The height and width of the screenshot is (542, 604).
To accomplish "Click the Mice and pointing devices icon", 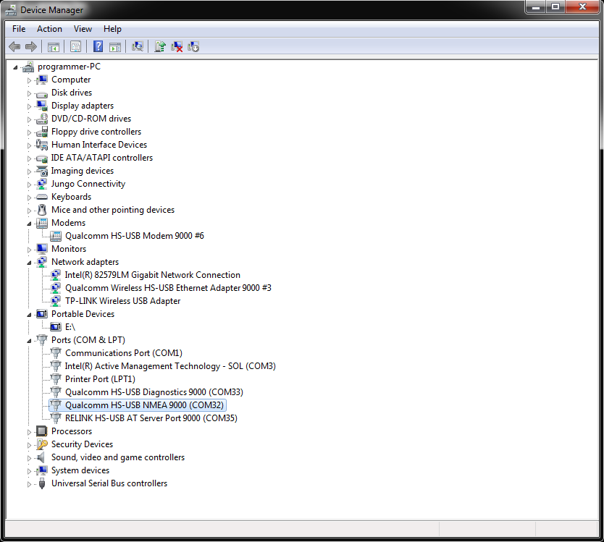I will [x=41, y=210].
